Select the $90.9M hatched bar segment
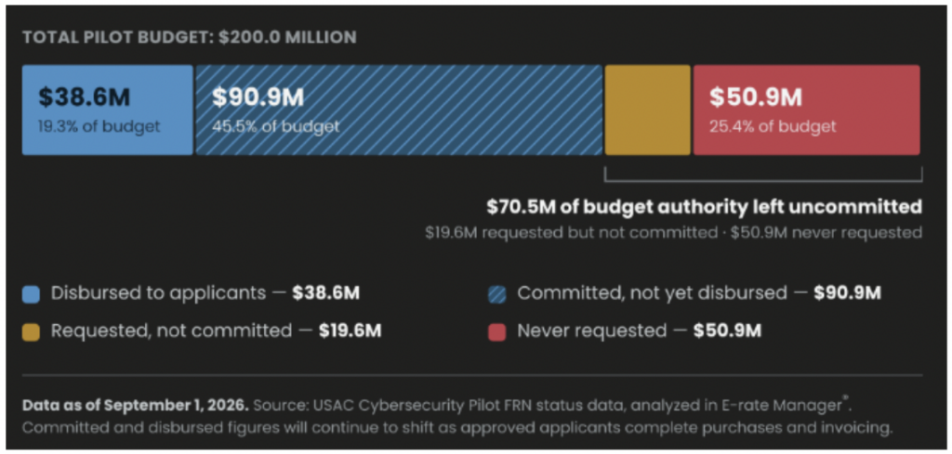The height and width of the screenshot is (454, 952). coord(398,110)
